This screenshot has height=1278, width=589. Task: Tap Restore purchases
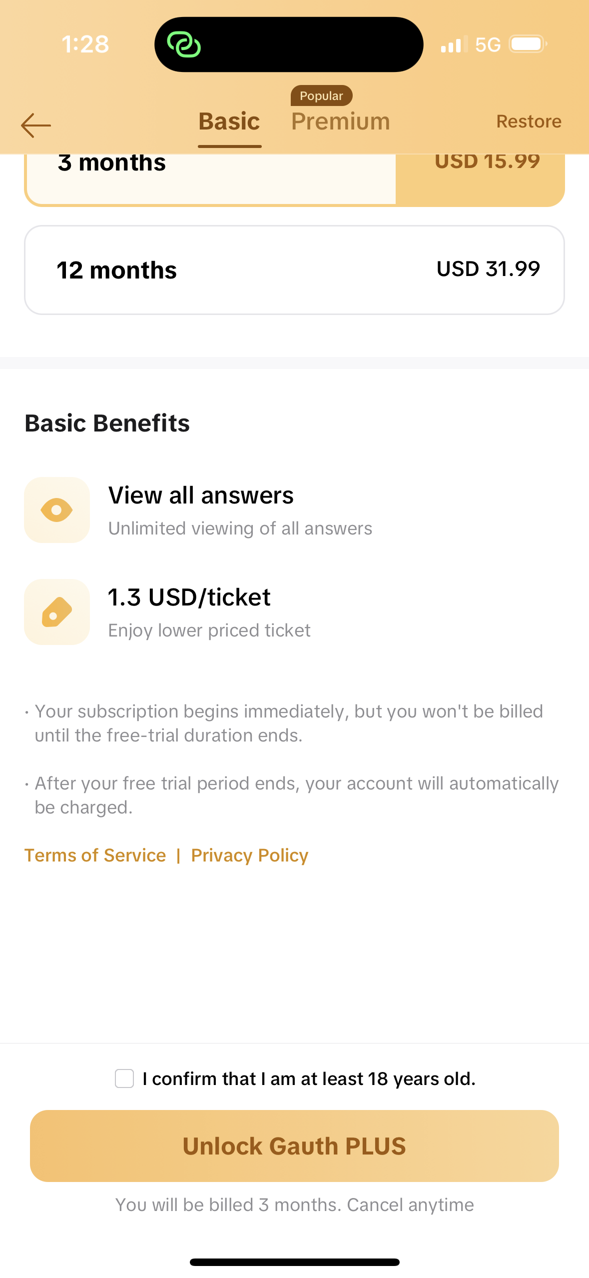pos(529,121)
